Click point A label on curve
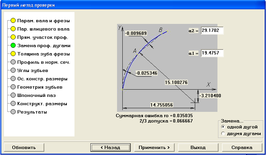The image size is (266, 155). click(135, 50)
